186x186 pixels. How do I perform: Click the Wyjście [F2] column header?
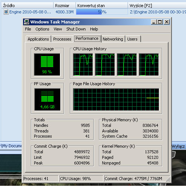(157, 6)
